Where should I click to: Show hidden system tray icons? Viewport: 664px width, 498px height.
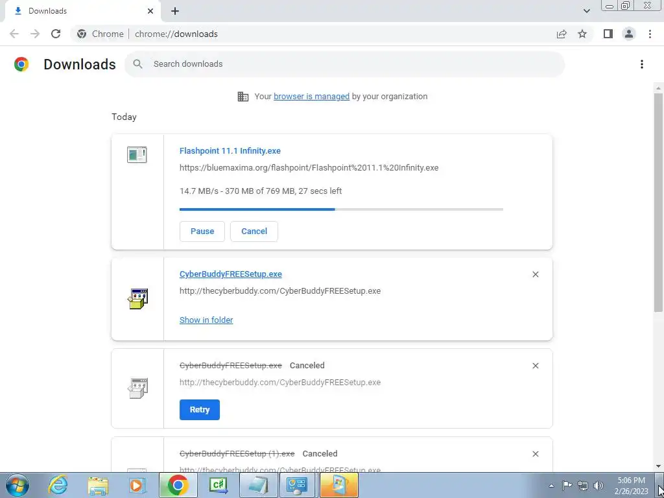point(551,486)
